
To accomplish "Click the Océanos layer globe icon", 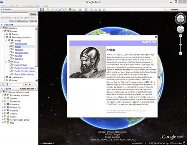I will click(x=8, y=110).
